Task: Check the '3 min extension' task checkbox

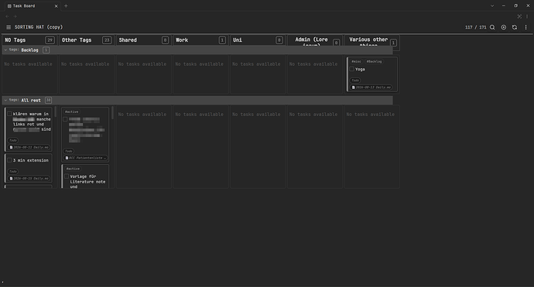Action: [9, 160]
